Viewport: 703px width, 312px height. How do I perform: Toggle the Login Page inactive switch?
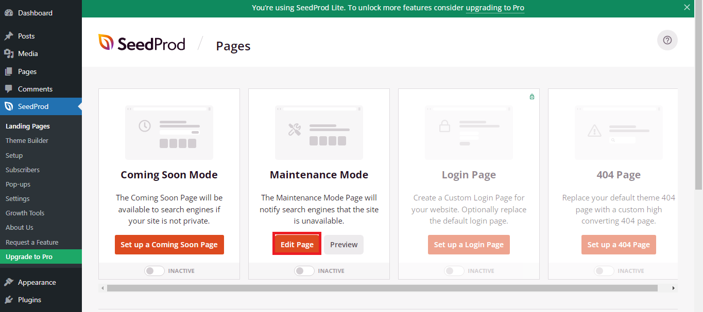(x=454, y=271)
